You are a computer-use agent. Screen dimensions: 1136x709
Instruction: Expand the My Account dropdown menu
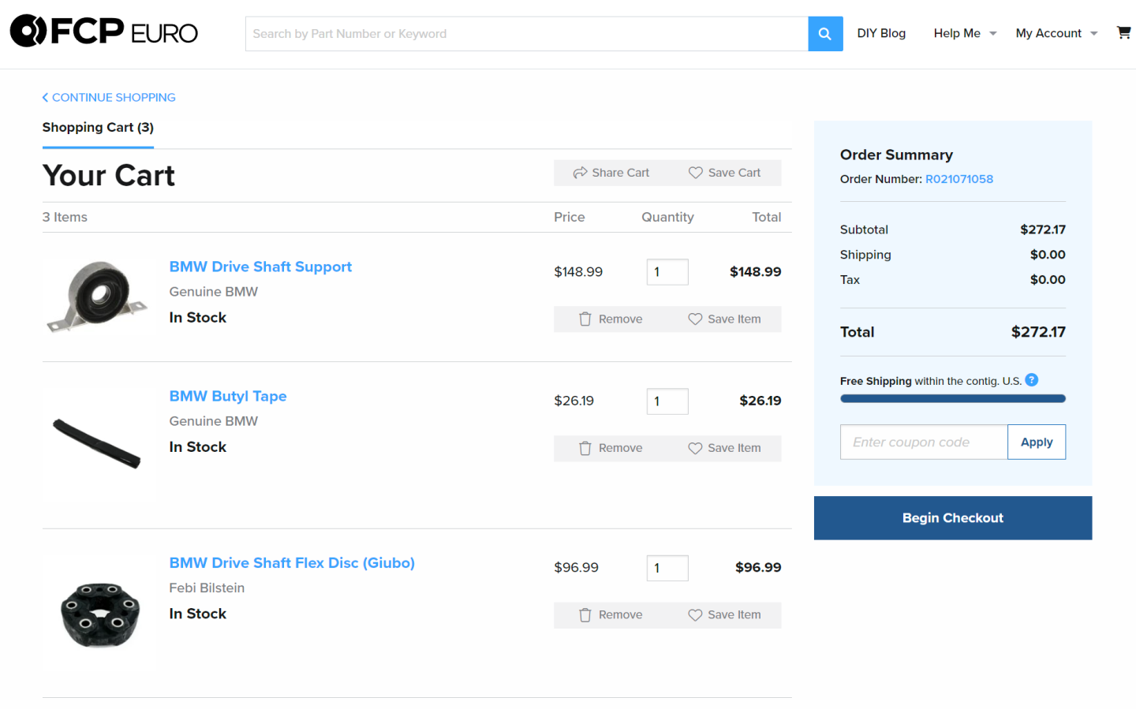(1056, 33)
